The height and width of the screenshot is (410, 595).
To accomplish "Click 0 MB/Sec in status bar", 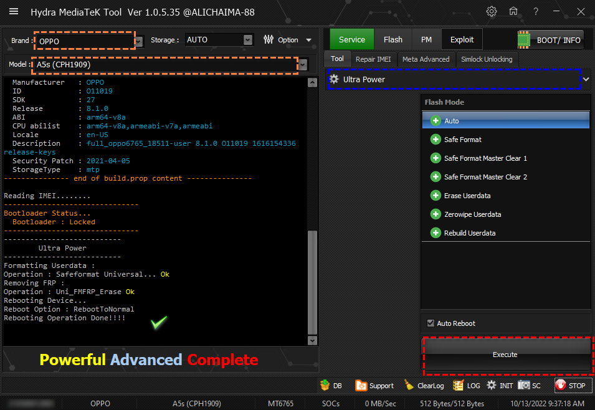I will tap(381, 404).
